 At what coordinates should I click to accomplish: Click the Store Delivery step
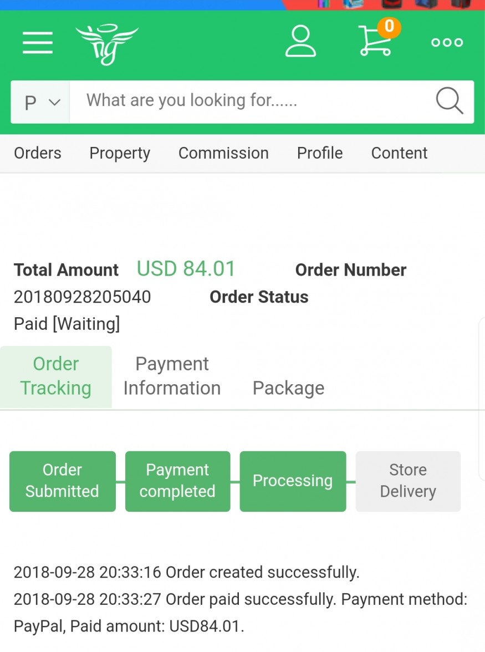click(x=408, y=481)
